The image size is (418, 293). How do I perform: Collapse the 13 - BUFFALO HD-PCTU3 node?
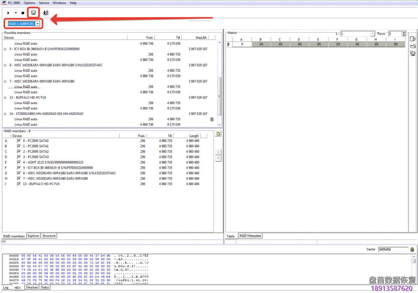(x=5, y=97)
